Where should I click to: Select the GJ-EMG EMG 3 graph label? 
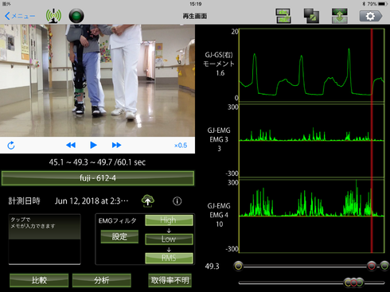click(219, 139)
